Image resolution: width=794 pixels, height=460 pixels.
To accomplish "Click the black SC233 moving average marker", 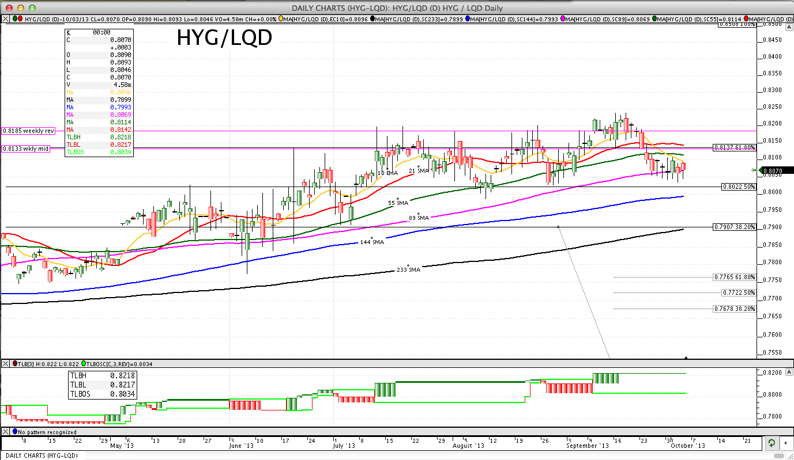I will coord(374,19).
